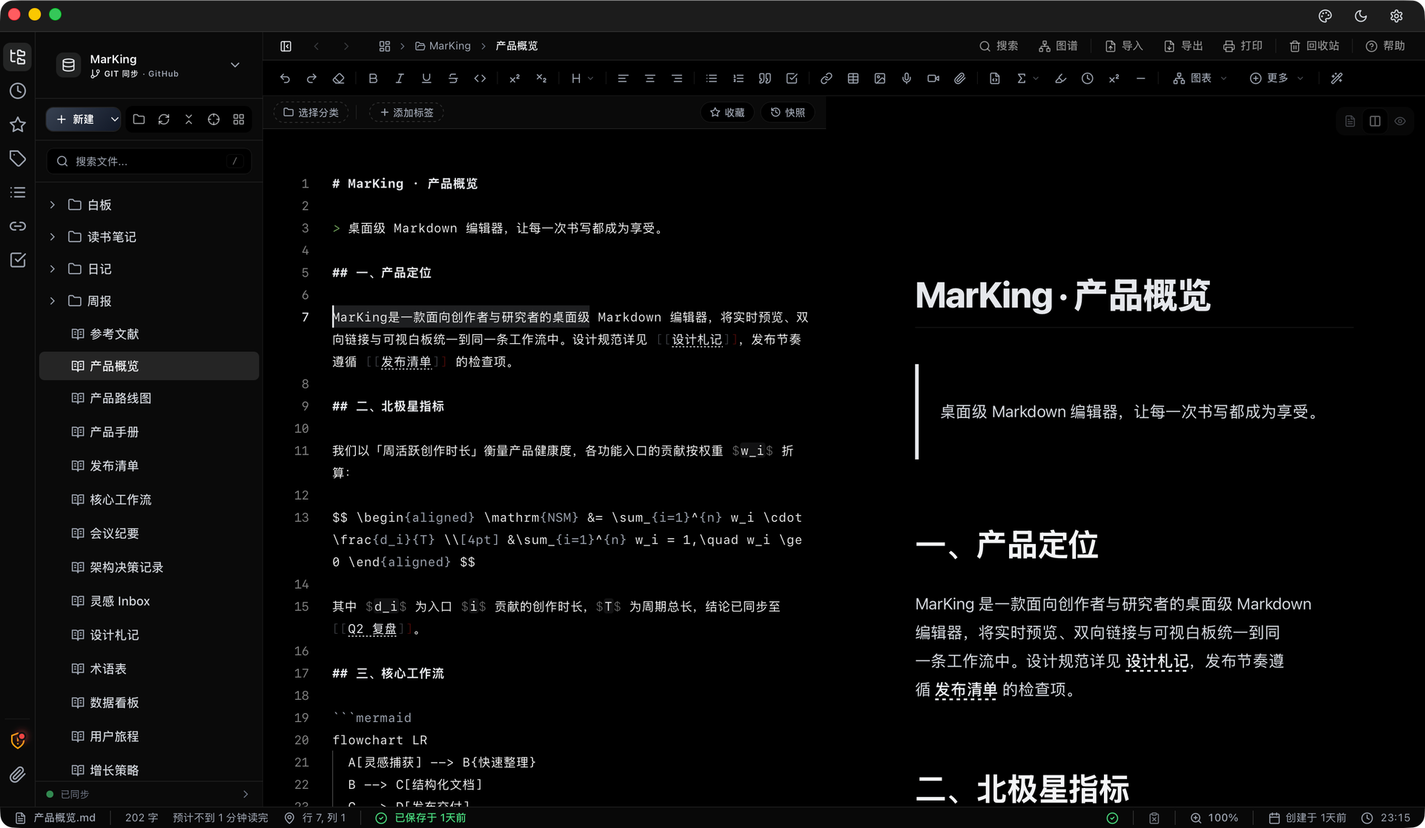Image resolution: width=1425 pixels, height=828 pixels.
Task: Open favorites star in the left sidebar
Action: pyautogui.click(x=18, y=125)
